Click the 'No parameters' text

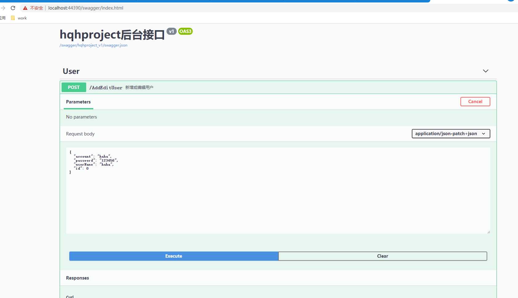pyautogui.click(x=82, y=117)
